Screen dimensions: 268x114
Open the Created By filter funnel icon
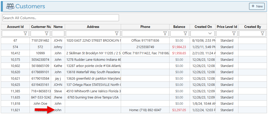pyautogui.click(x=263, y=33)
